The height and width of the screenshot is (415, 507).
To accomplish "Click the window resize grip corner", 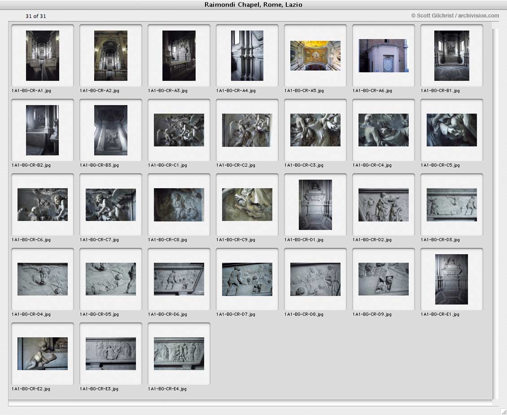I will [x=503, y=411].
